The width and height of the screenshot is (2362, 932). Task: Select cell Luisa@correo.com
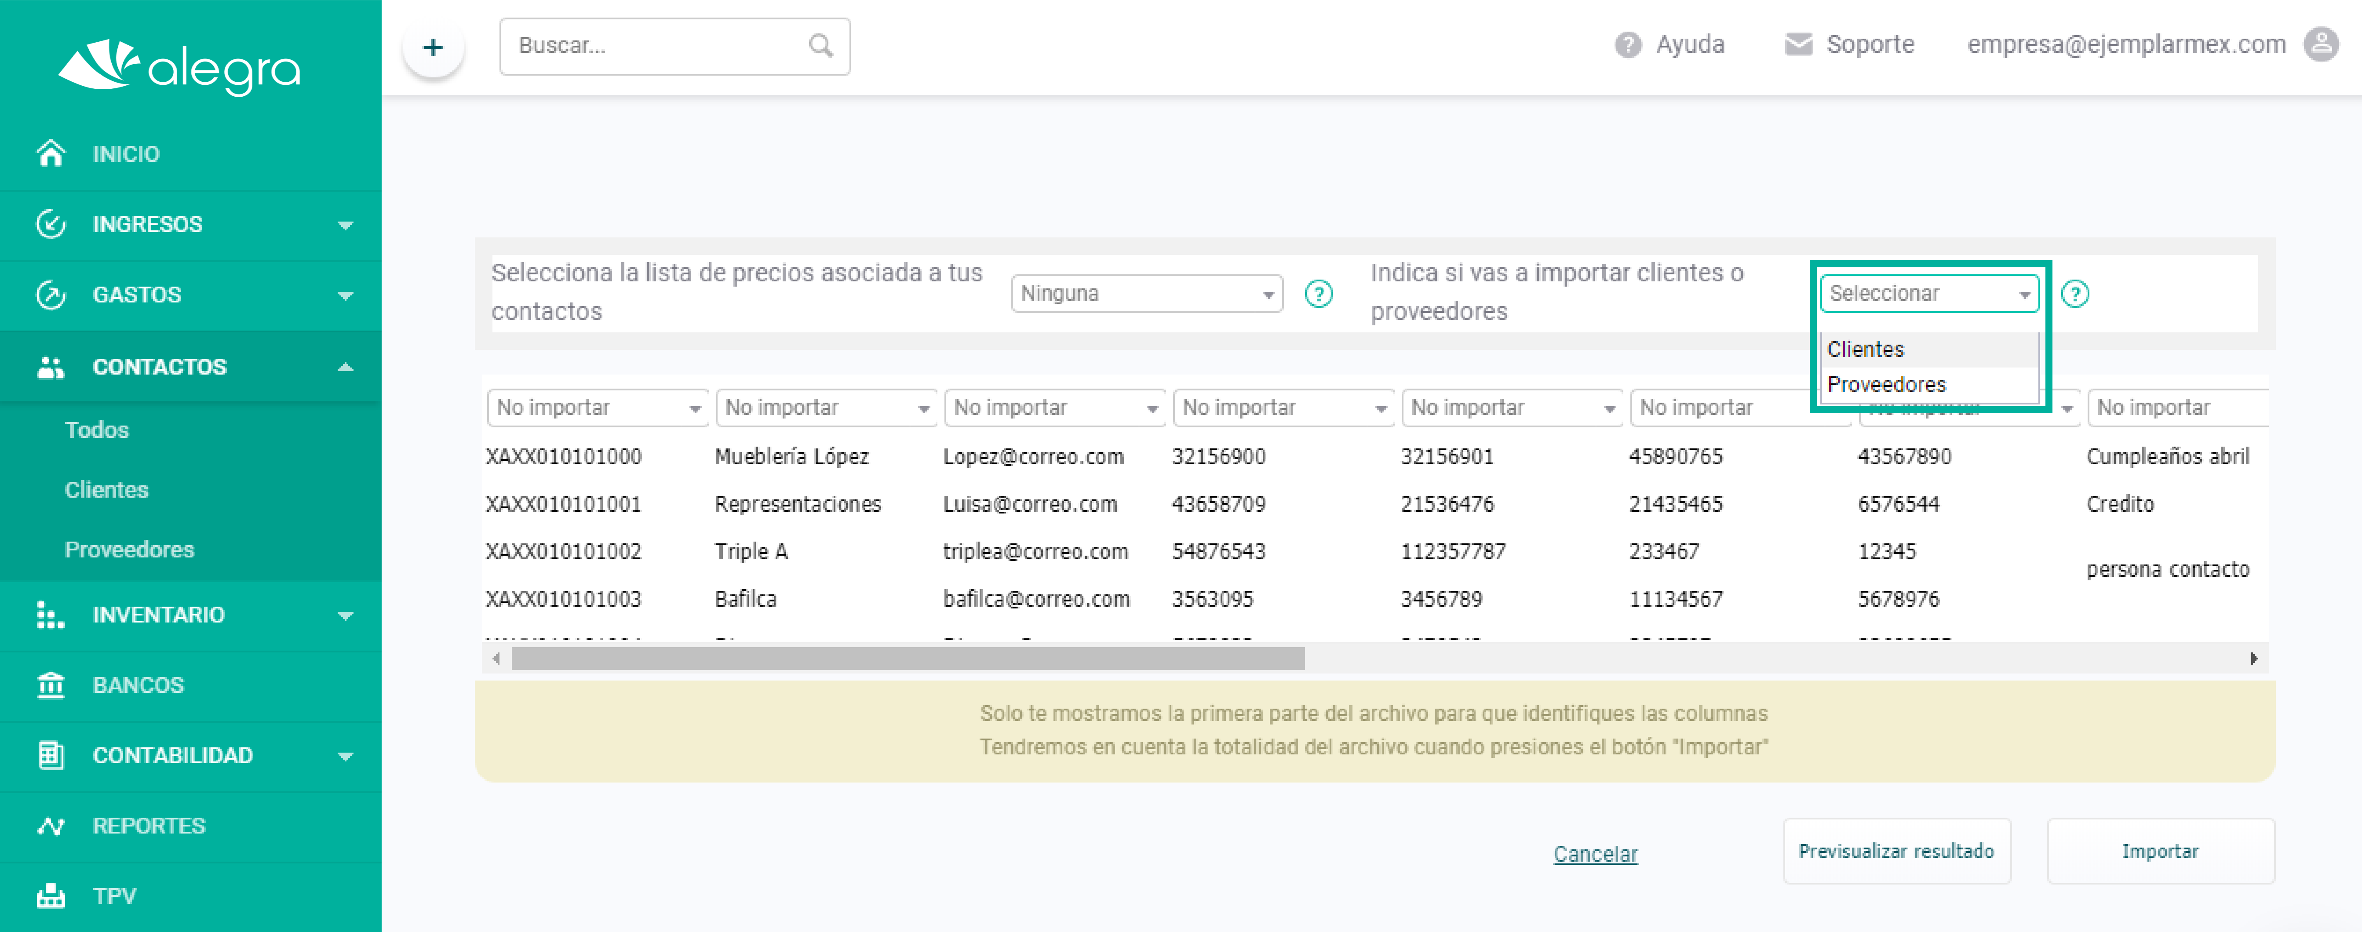pos(1030,504)
